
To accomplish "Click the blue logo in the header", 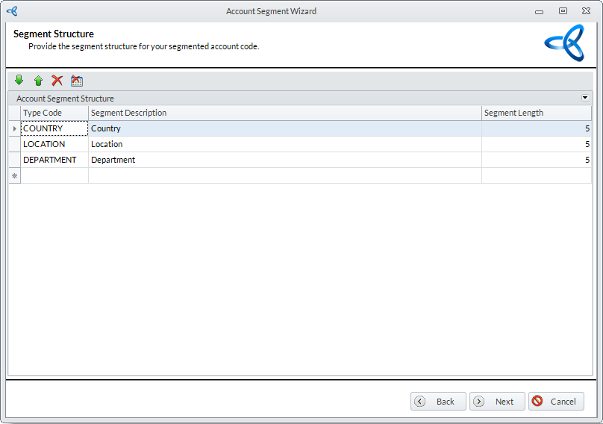I will [x=564, y=43].
